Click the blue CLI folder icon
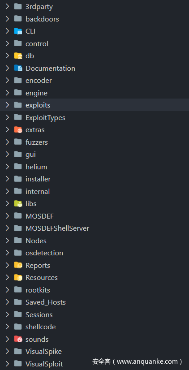The width and height of the screenshot is (189, 370). (18, 31)
